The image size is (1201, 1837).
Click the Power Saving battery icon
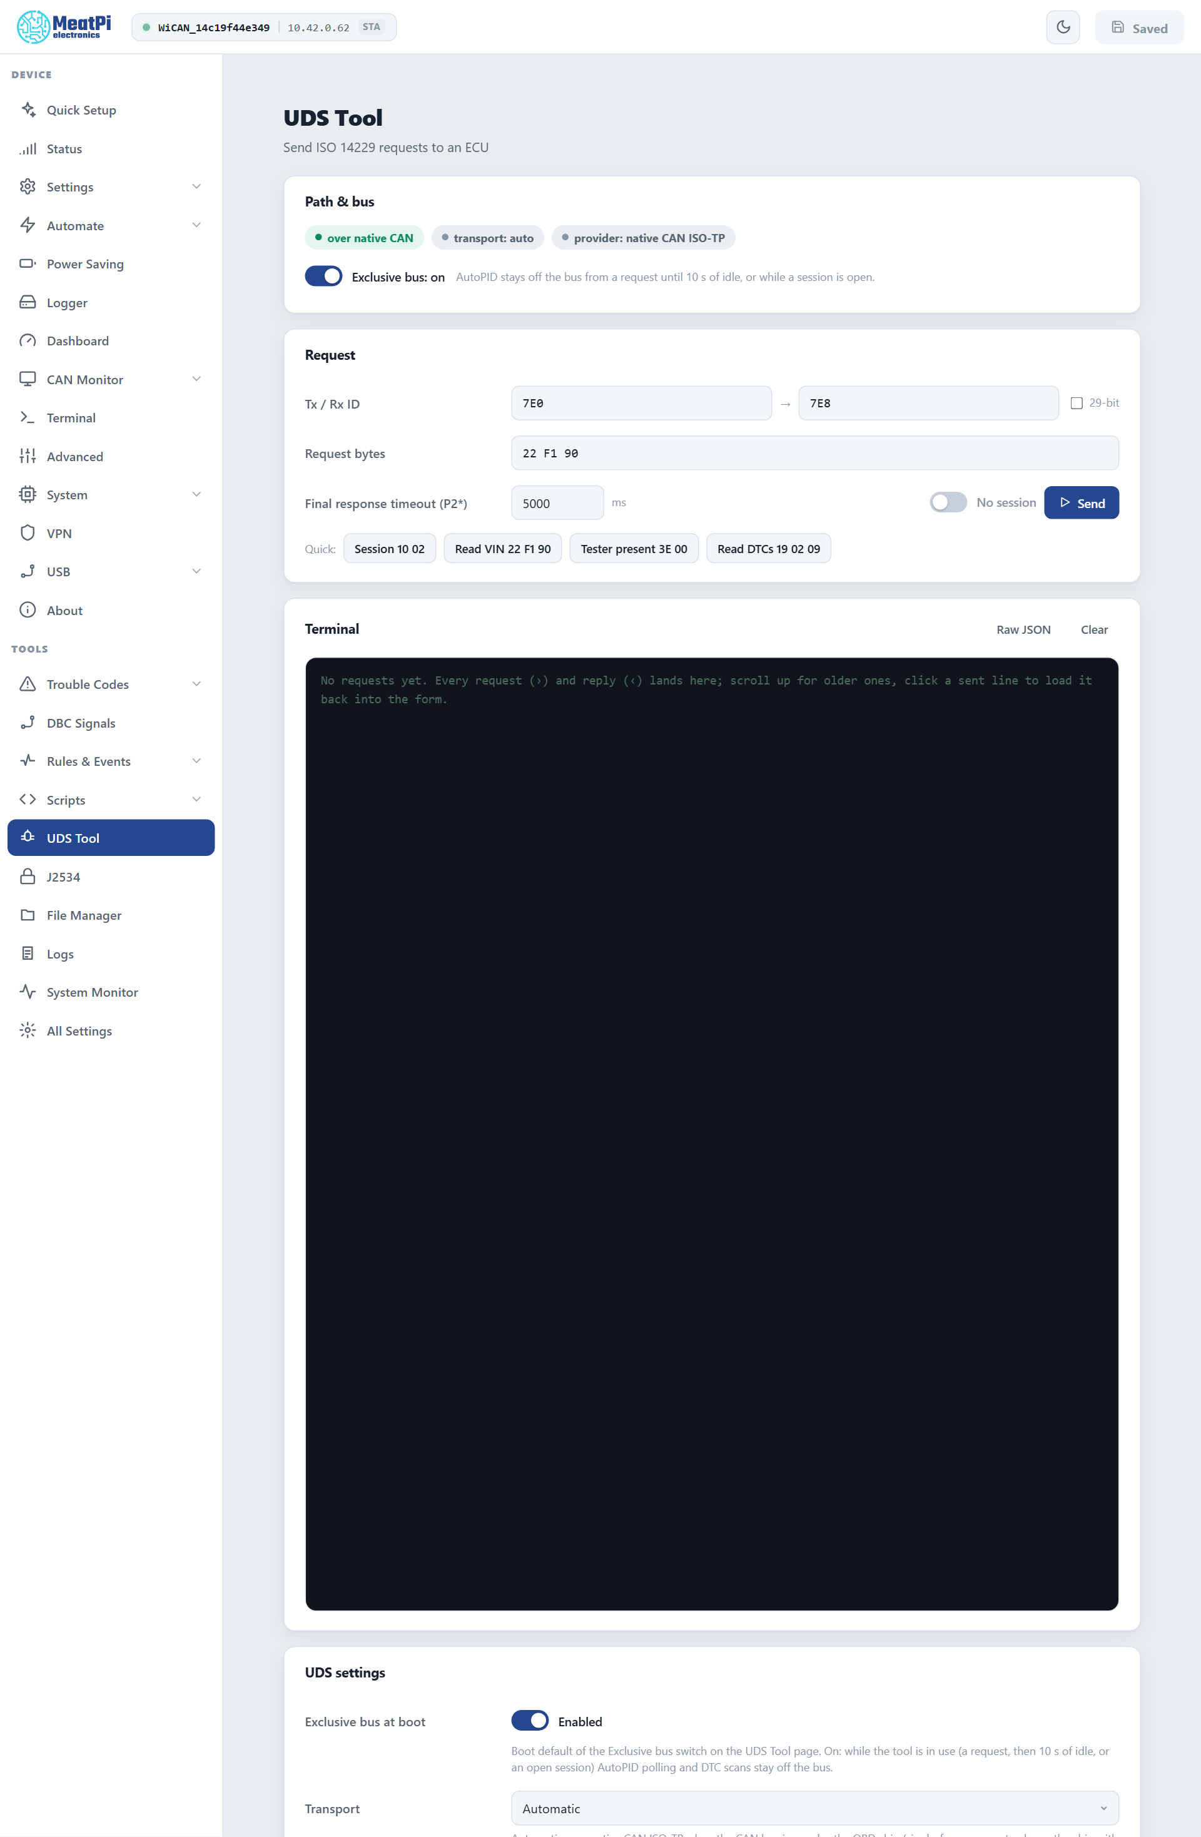coord(28,264)
